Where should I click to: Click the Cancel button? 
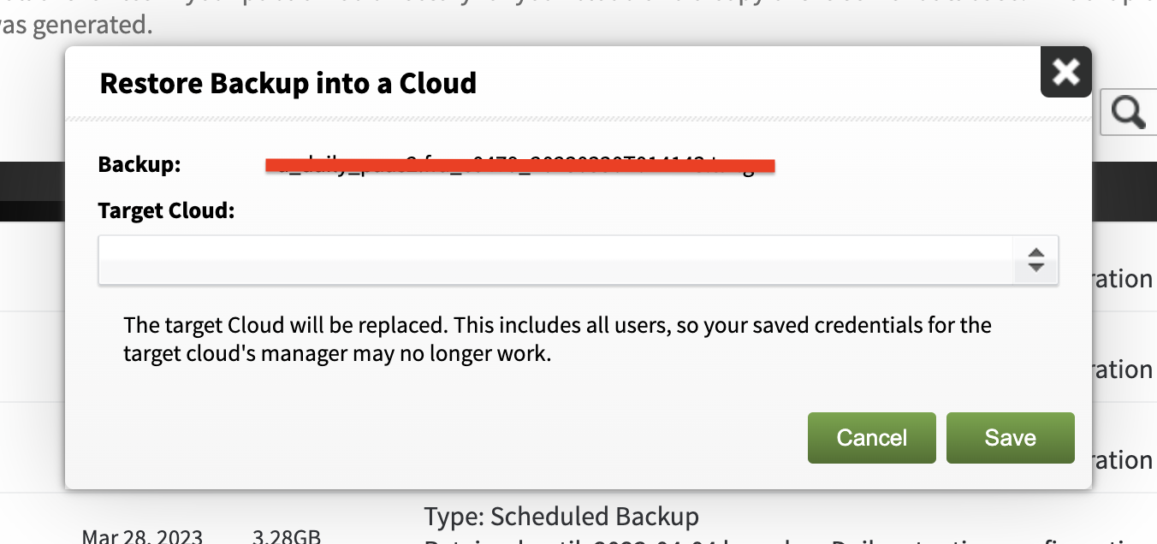pos(871,438)
